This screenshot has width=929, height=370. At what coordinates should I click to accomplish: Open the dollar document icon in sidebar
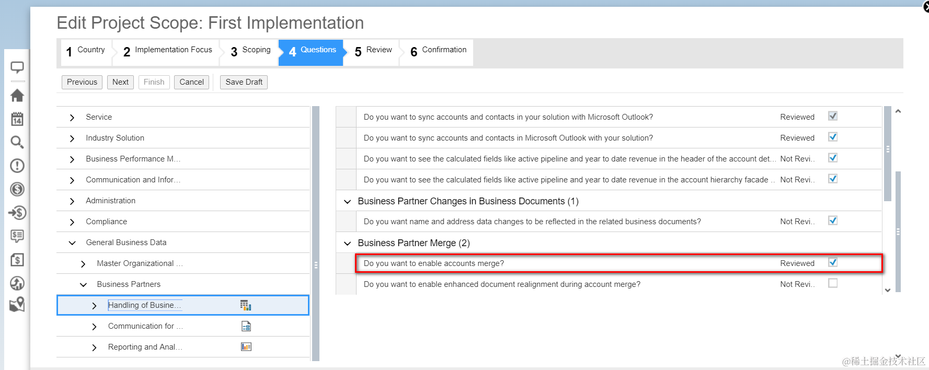(17, 260)
